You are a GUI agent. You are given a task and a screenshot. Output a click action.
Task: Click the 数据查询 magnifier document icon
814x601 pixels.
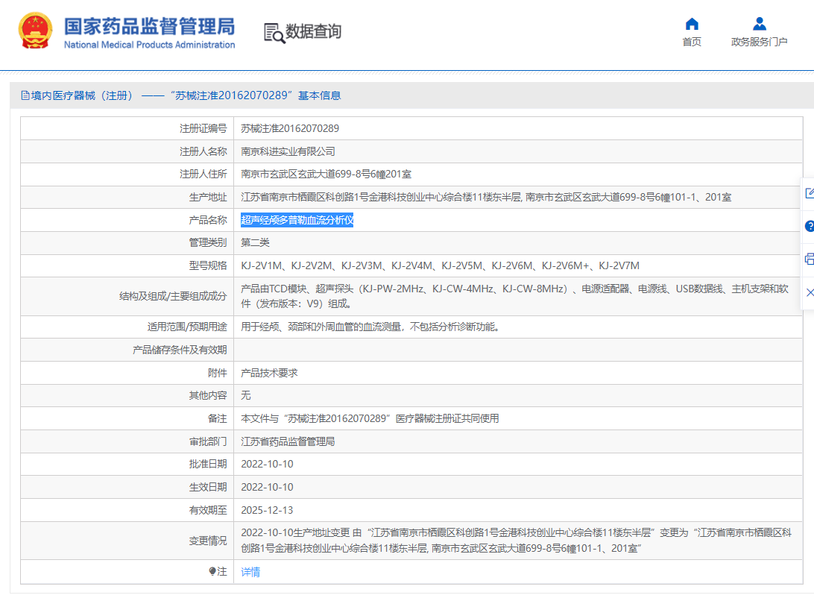[x=274, y=34]
